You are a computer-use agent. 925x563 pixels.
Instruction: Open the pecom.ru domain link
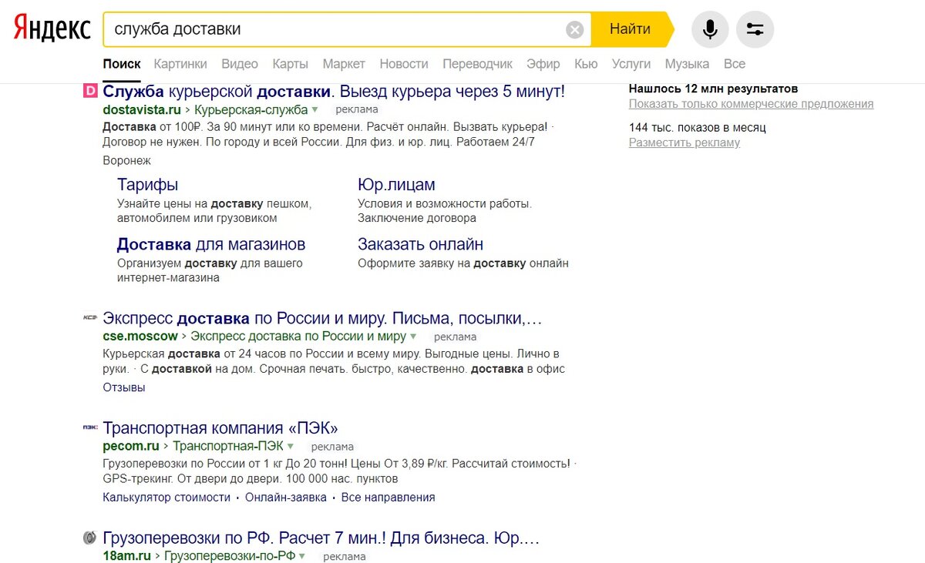(131, 446)
